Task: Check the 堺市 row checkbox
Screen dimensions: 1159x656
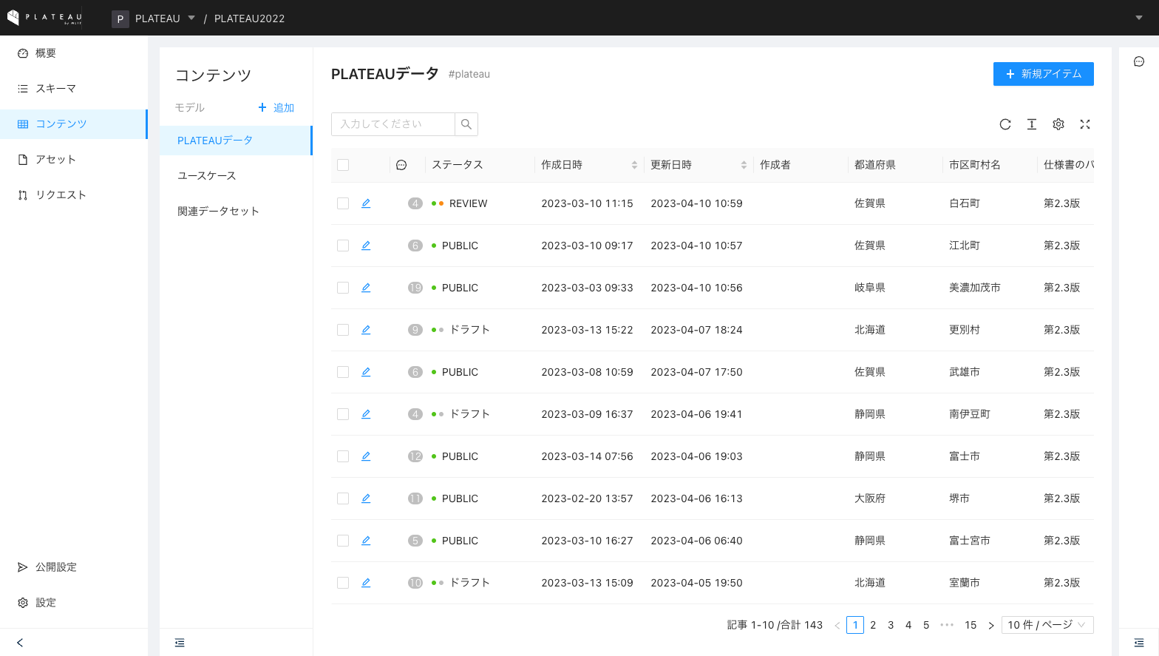Action: (343, 498)
